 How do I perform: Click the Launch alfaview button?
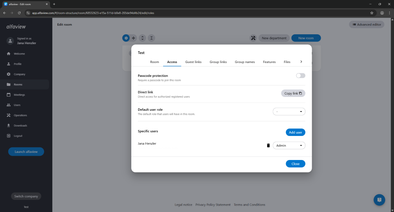pyautogui.click(x=26, y=152)
